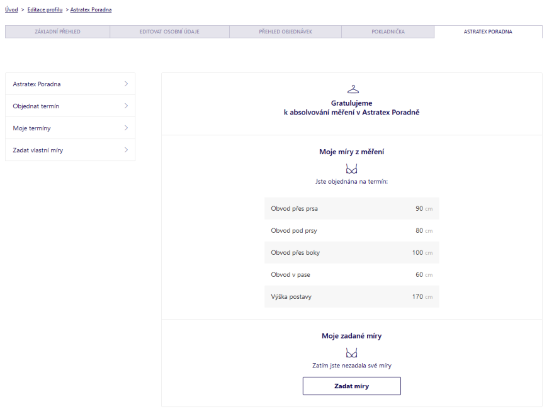Click the Obvod přes boky label

pyautogui.click(x=295, y=252)
